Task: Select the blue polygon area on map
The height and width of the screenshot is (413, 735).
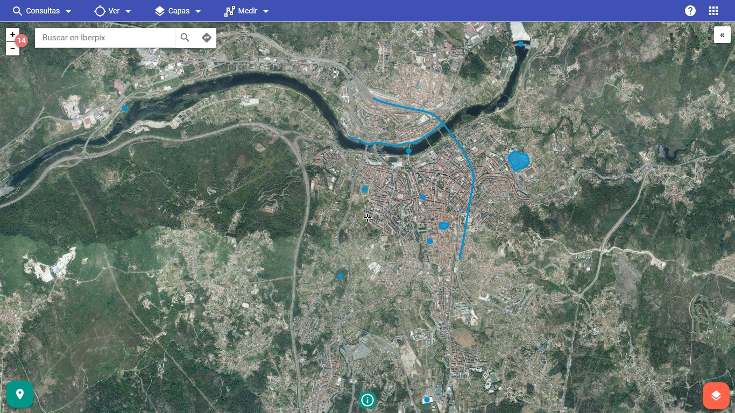Action: [519, 161]
